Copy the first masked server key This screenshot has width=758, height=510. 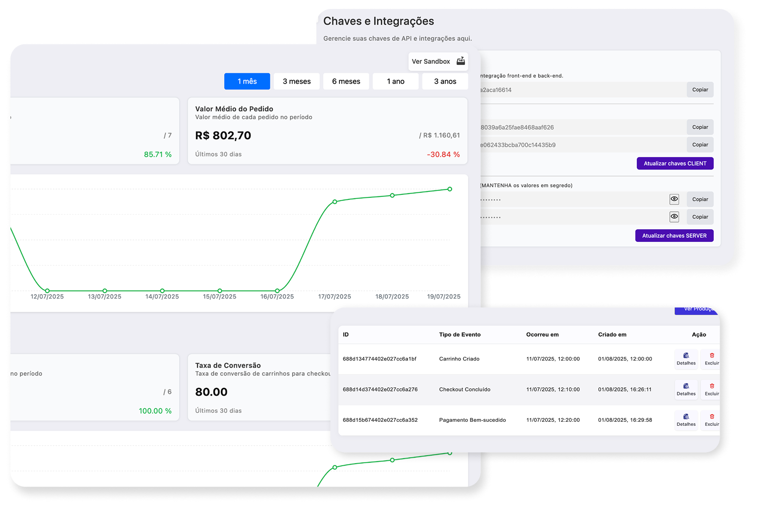coord(700,199)
